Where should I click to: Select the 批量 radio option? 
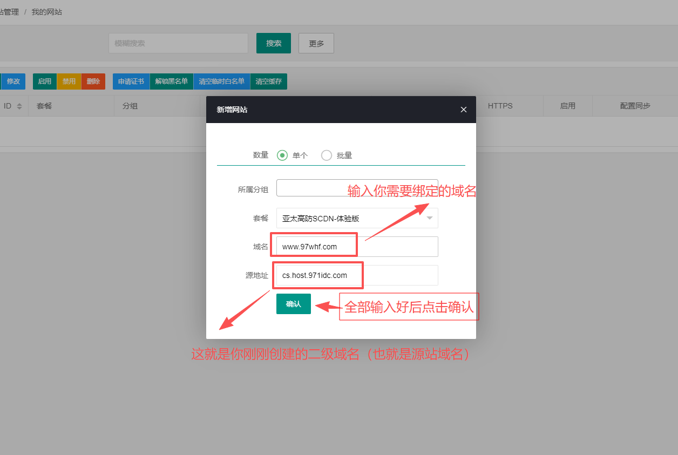327,155
